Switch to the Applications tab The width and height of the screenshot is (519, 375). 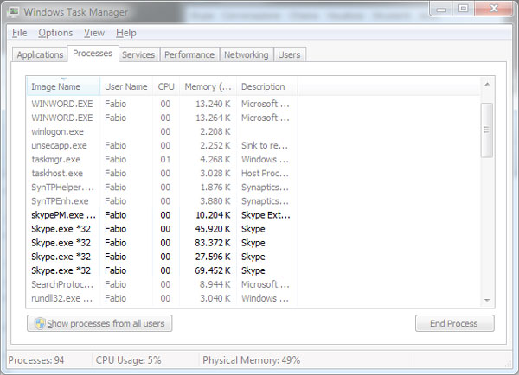point(40,54)
